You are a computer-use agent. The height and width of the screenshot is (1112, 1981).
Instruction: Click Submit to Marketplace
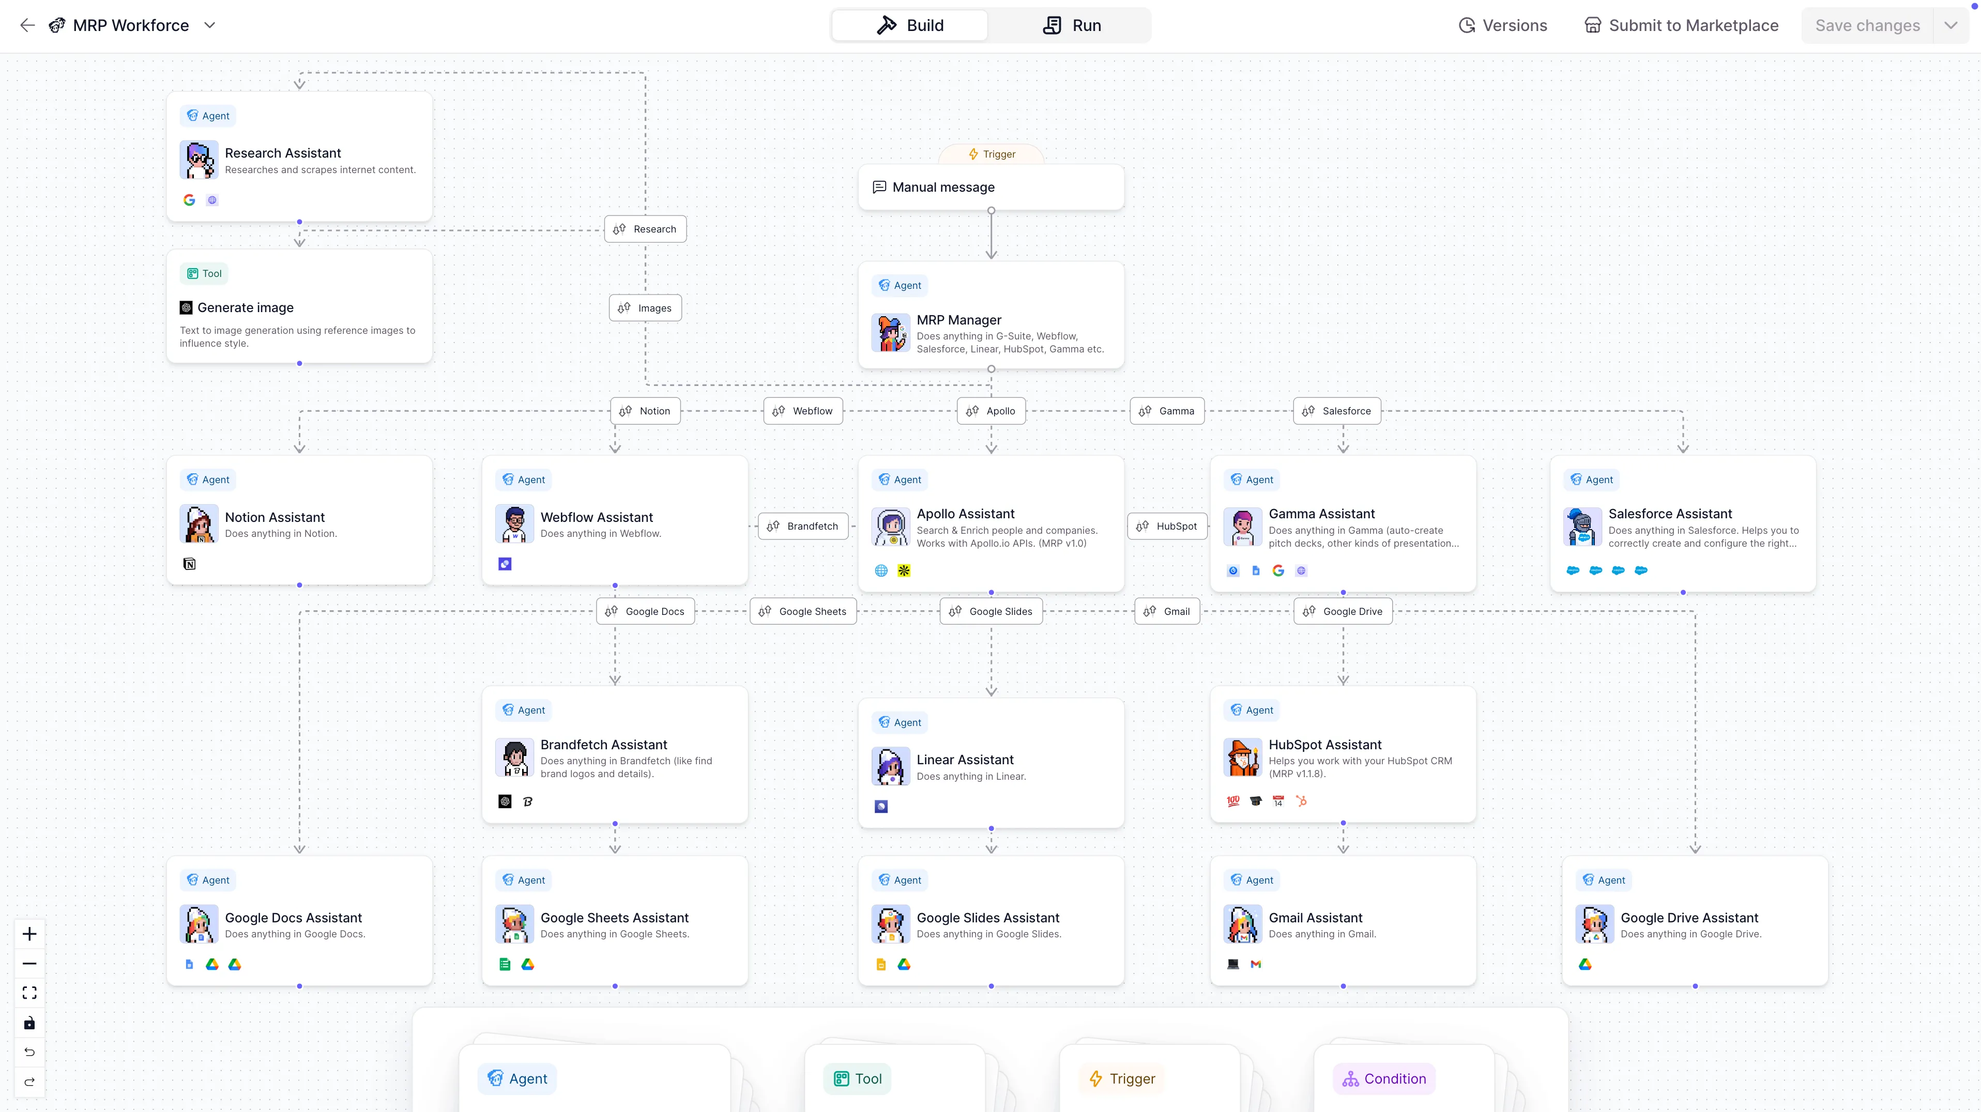pyautogui.click(x=1681, y=25)
